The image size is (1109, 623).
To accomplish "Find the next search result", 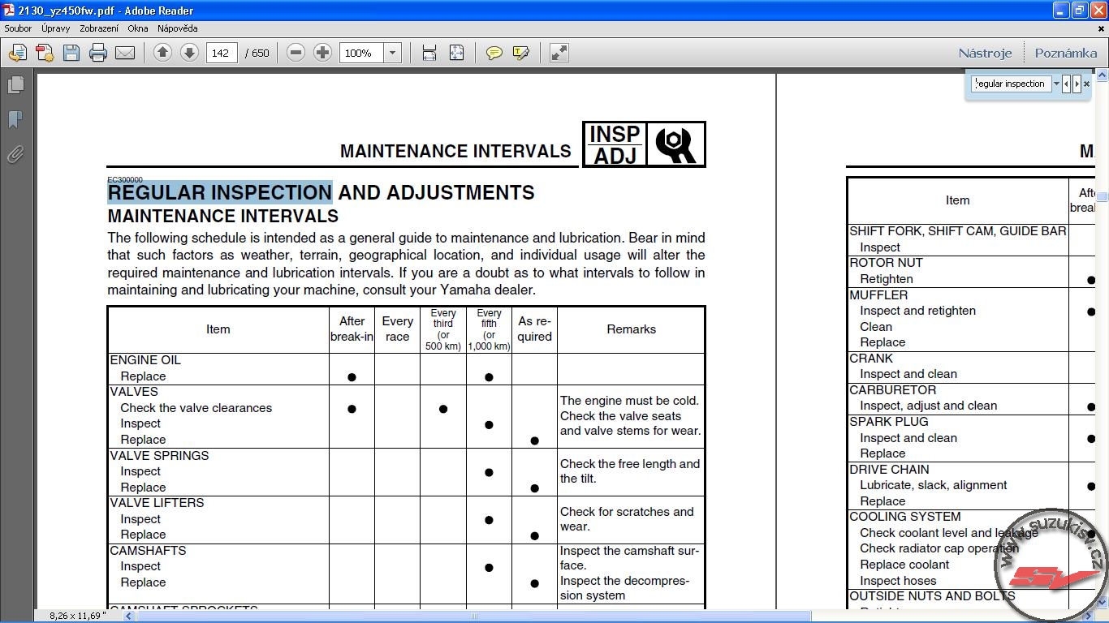I will 1077,84.
